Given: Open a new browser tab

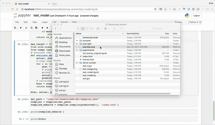Looking at the screenshot, I should coord(55,4).
